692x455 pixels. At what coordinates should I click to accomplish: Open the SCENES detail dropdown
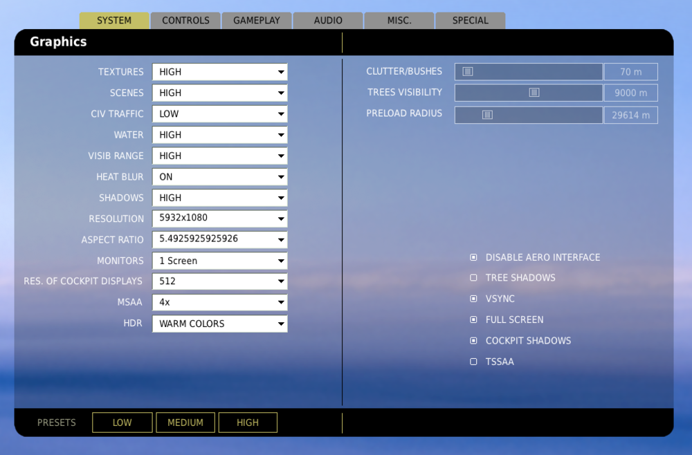219,93
